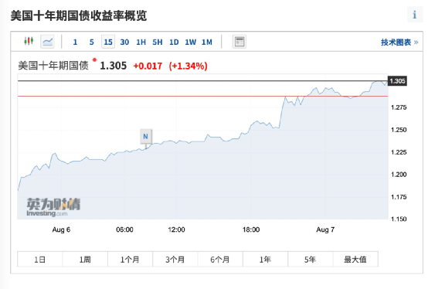428x289 pixels.
Task: Open the 技术图表 link
Action: [x=399, y=42]
